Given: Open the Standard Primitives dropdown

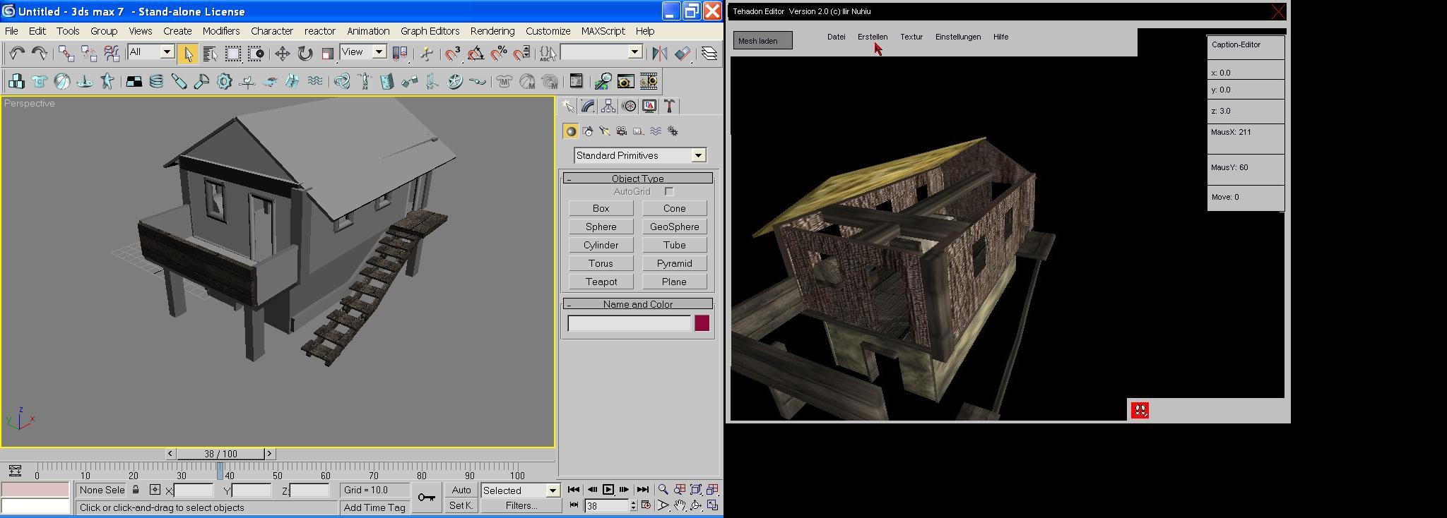Looking at the screenshot, I should point(697,155).
